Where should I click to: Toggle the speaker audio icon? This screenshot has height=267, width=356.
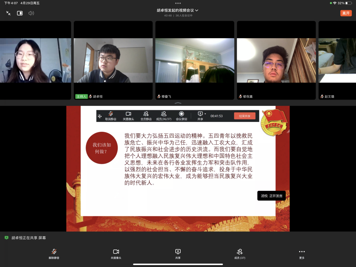tap(31, 13)
